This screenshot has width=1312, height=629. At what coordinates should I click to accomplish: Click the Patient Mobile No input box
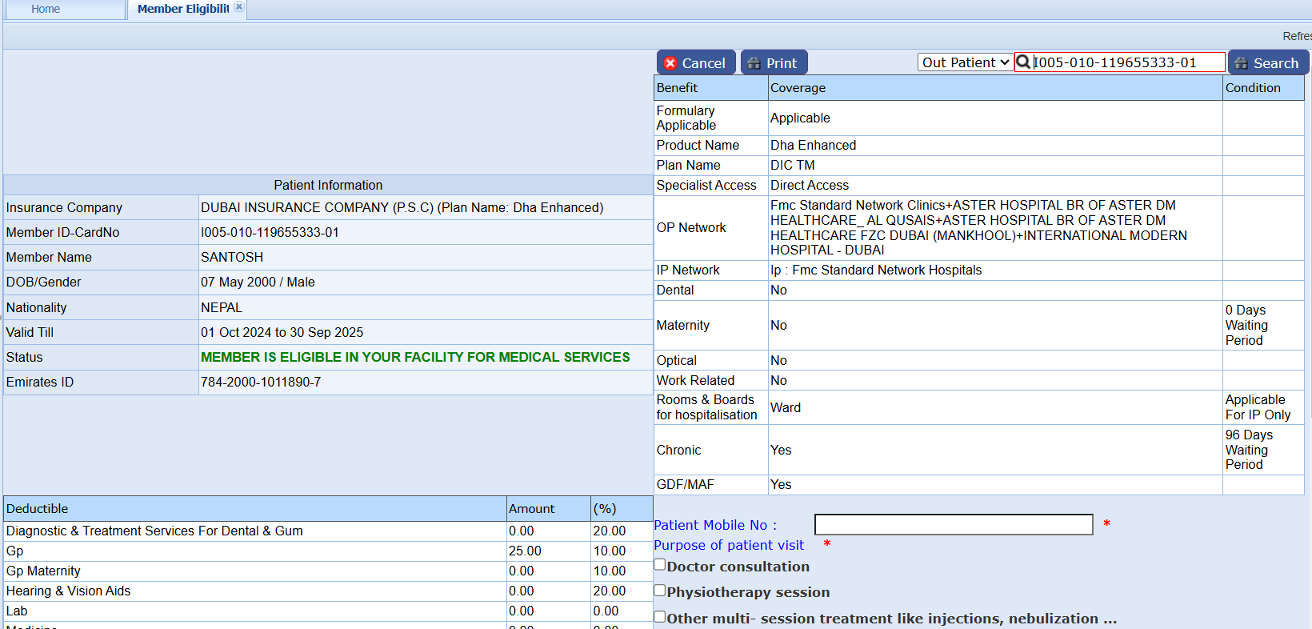tap(953, 525)
